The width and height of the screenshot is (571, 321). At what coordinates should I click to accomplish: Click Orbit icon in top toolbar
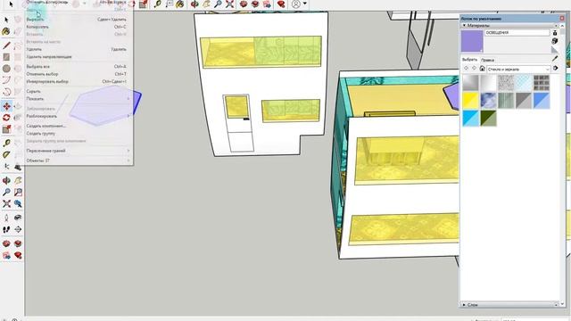194,4
